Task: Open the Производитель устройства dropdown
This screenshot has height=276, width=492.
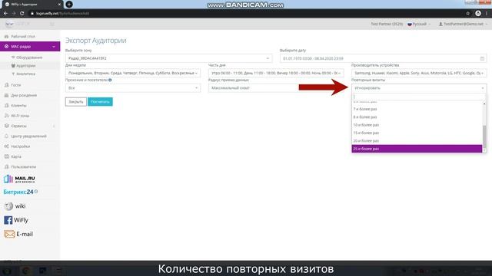Action: [x=419, y=74]
